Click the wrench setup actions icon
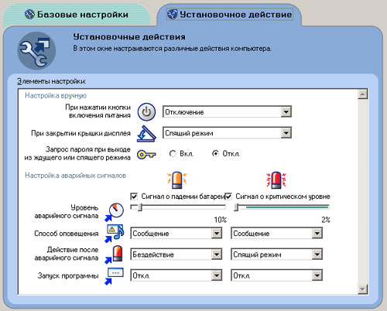Screen dimensions: 387x311 coord(36,50)
